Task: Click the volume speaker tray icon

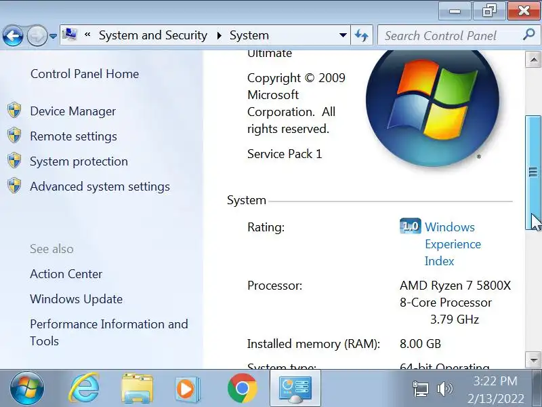Action: click(x=444, y=389)
